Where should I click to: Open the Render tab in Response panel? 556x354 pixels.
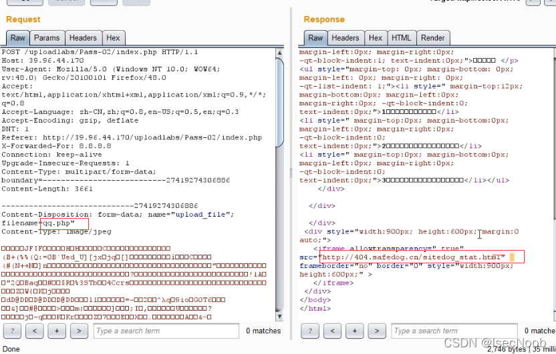click(432, 38)
